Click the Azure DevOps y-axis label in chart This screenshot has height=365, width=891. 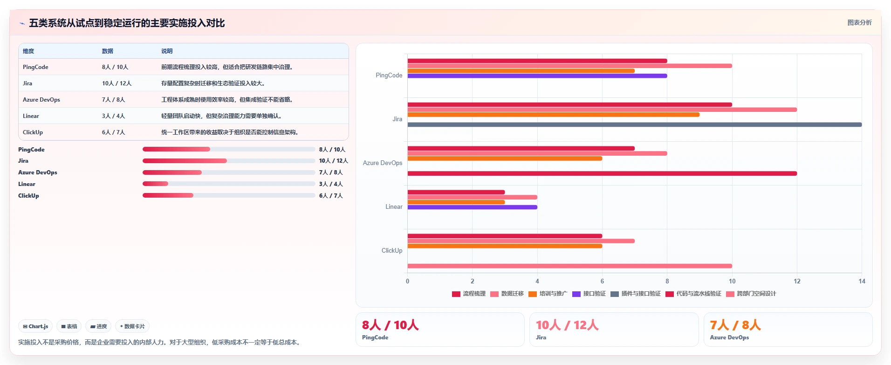coord(383,163)
